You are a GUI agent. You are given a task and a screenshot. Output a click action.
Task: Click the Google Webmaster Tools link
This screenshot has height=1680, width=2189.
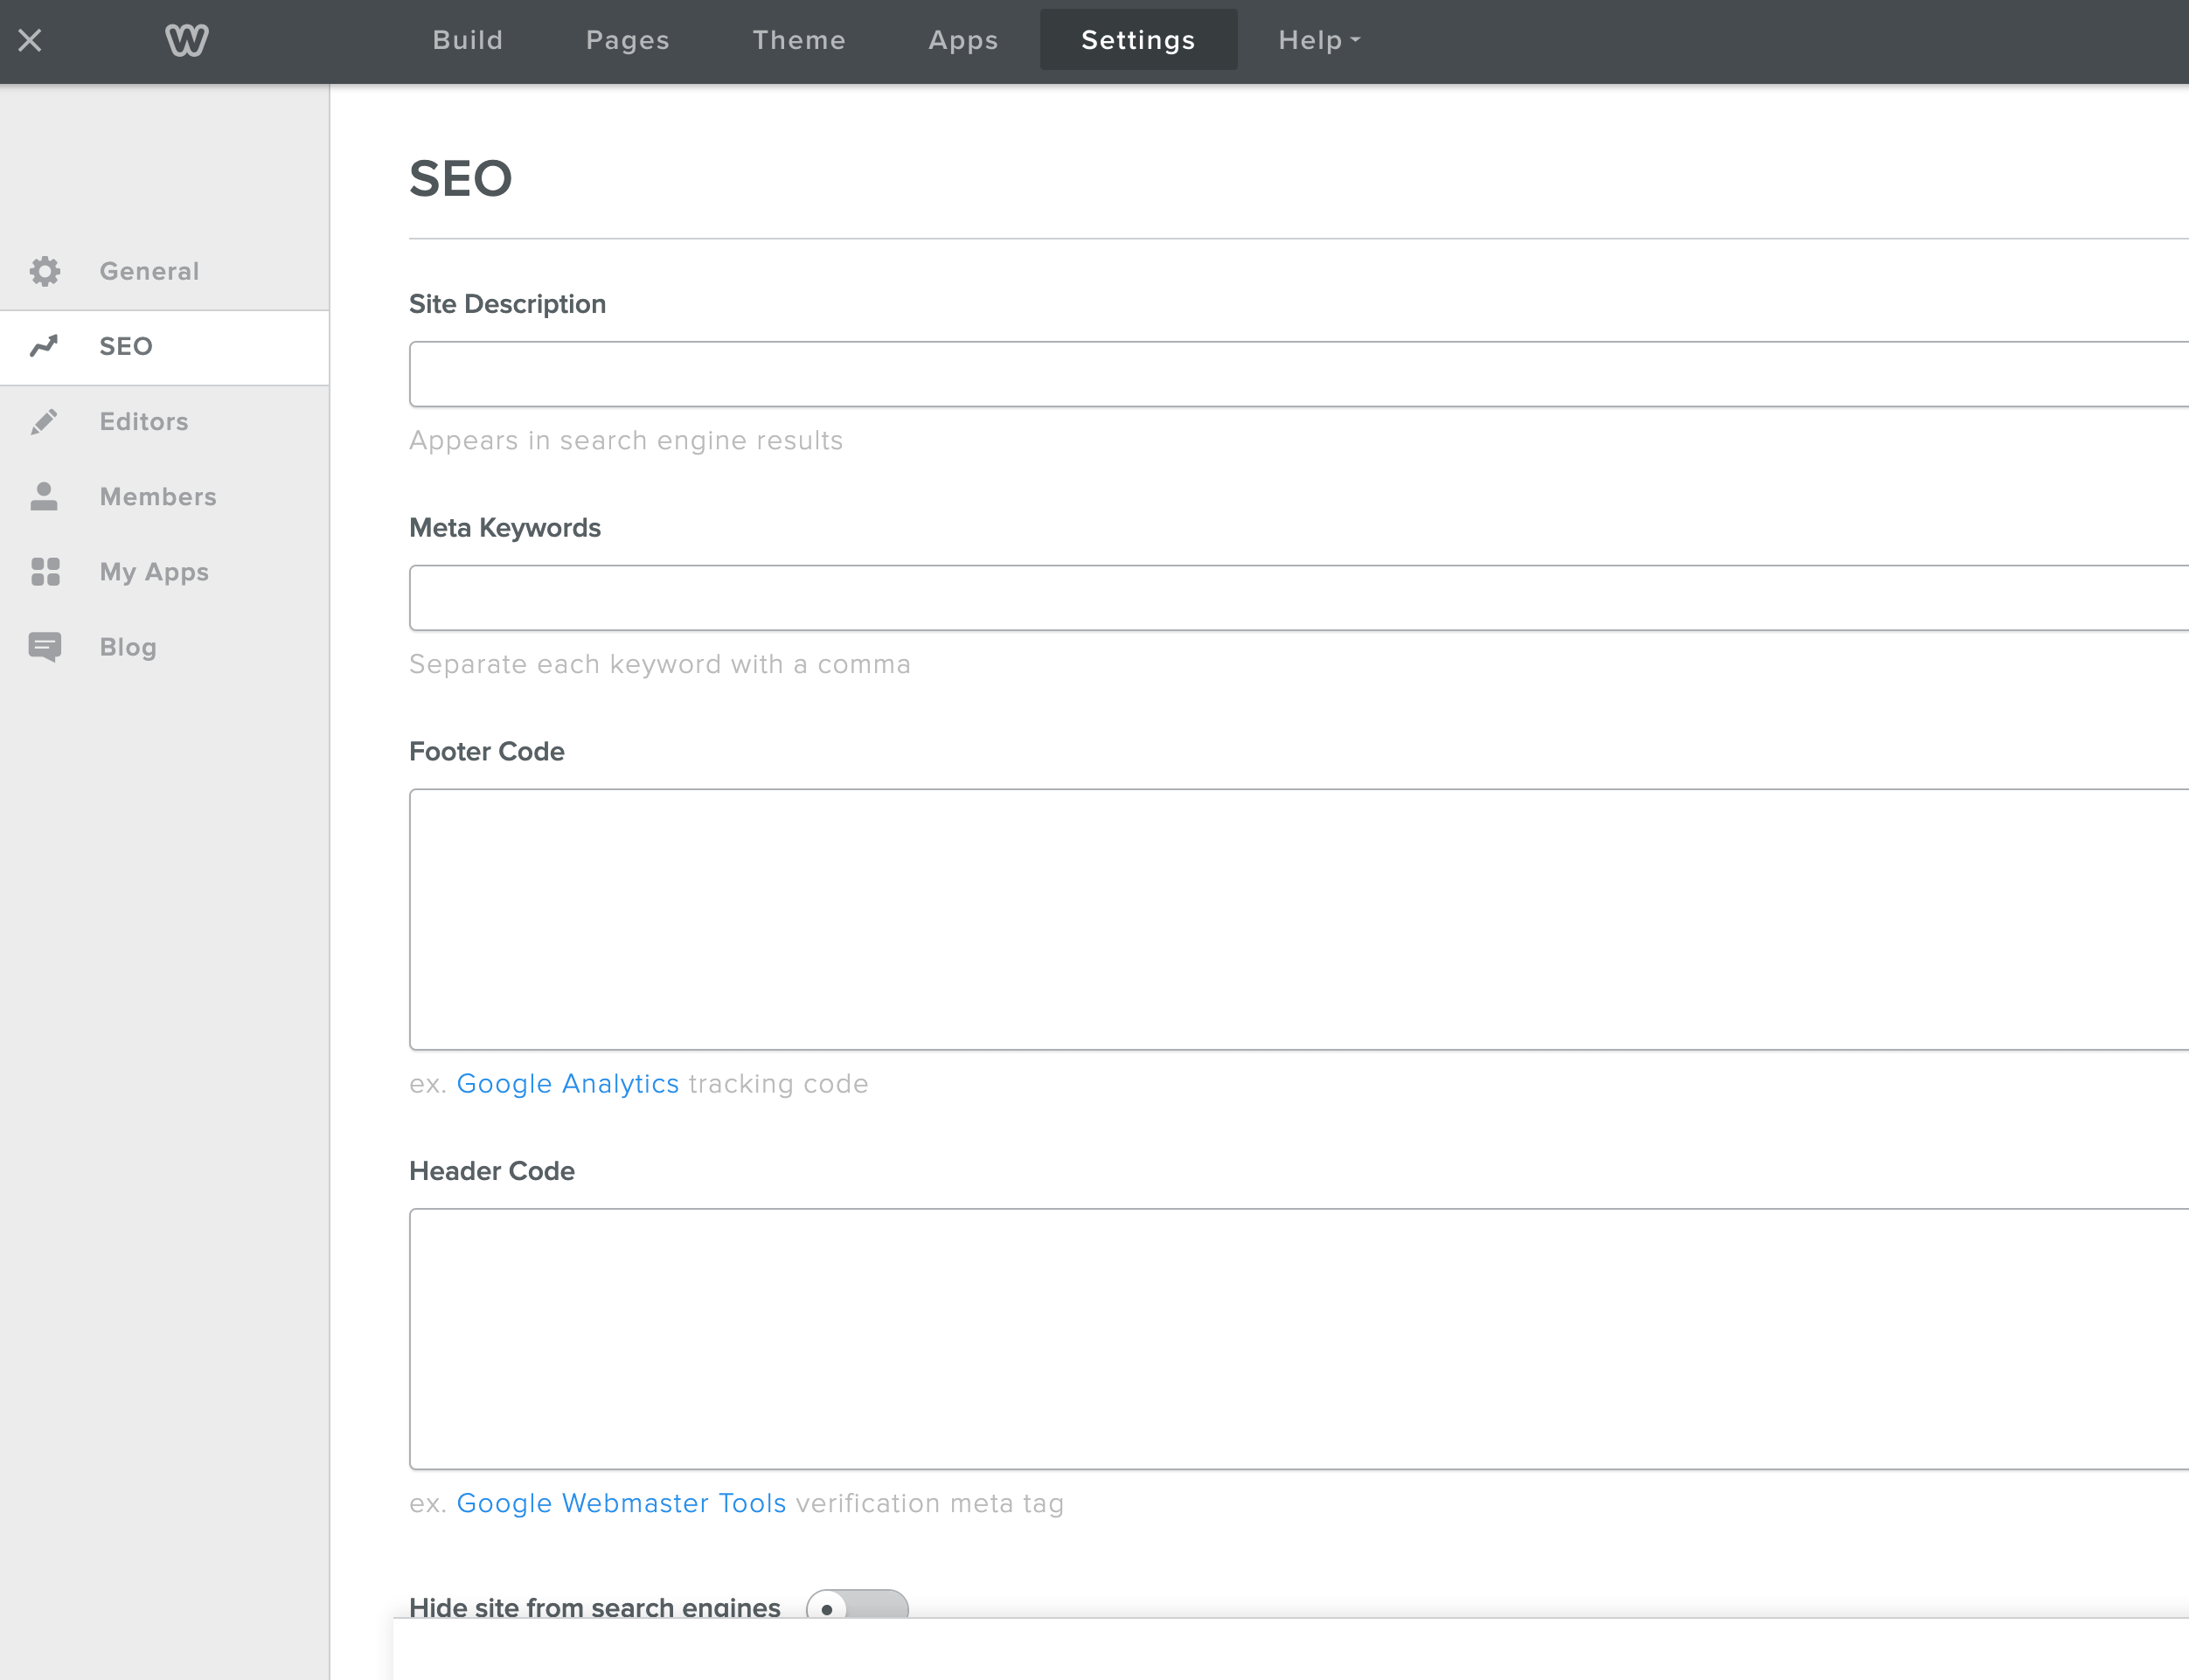pos(622,1503)
